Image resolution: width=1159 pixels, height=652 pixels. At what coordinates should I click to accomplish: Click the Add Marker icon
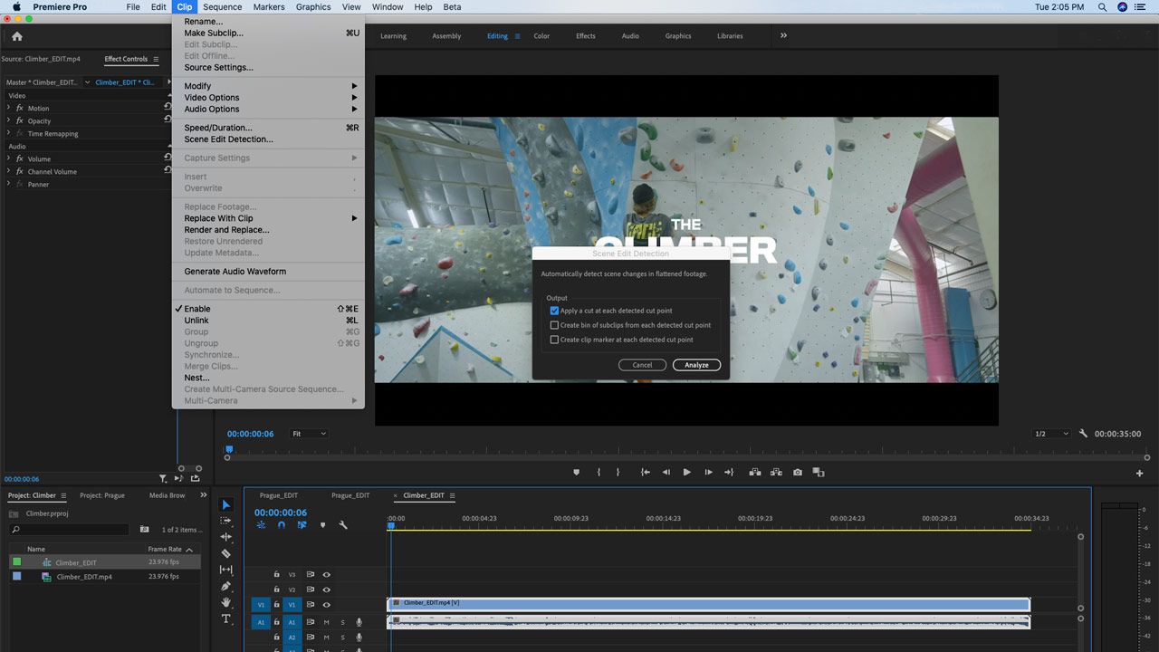pos(576,472)
